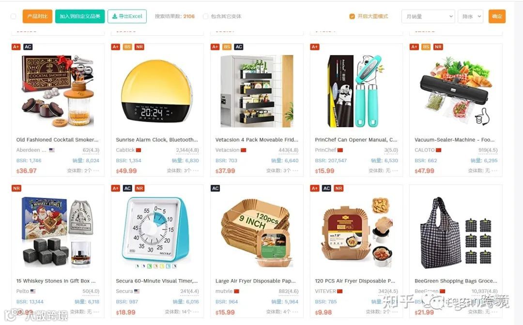This screenshot has height=325, width=523.
Task: Click the AC badge on Large Air Fryer Paper
Action: (x=215, y=188)
